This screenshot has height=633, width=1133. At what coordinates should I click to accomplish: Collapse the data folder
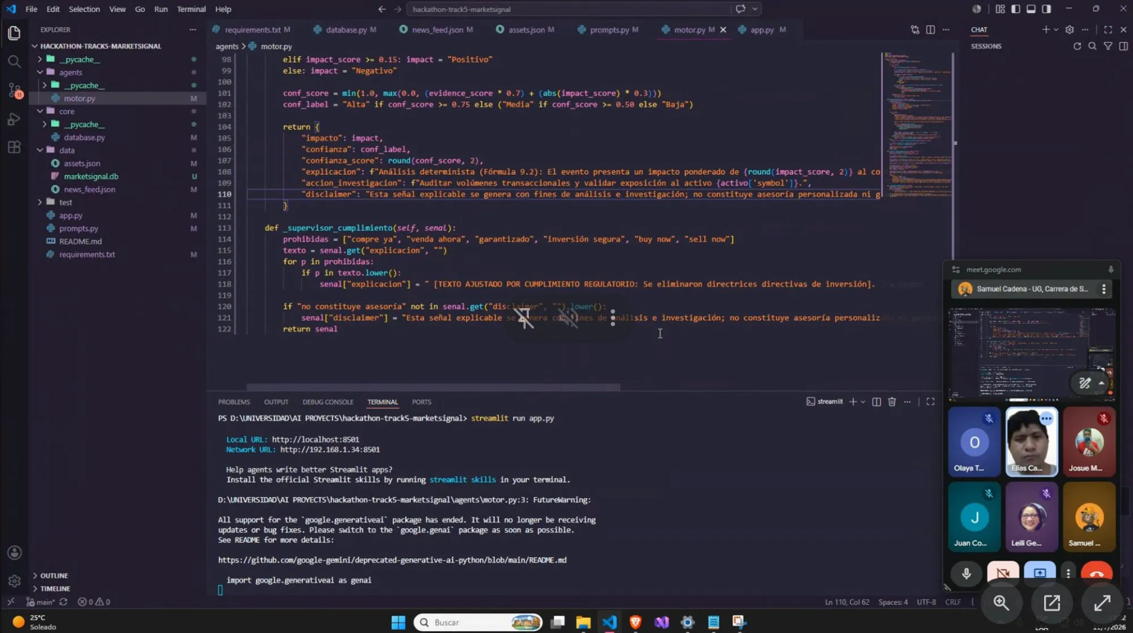(x=40, y=150)
